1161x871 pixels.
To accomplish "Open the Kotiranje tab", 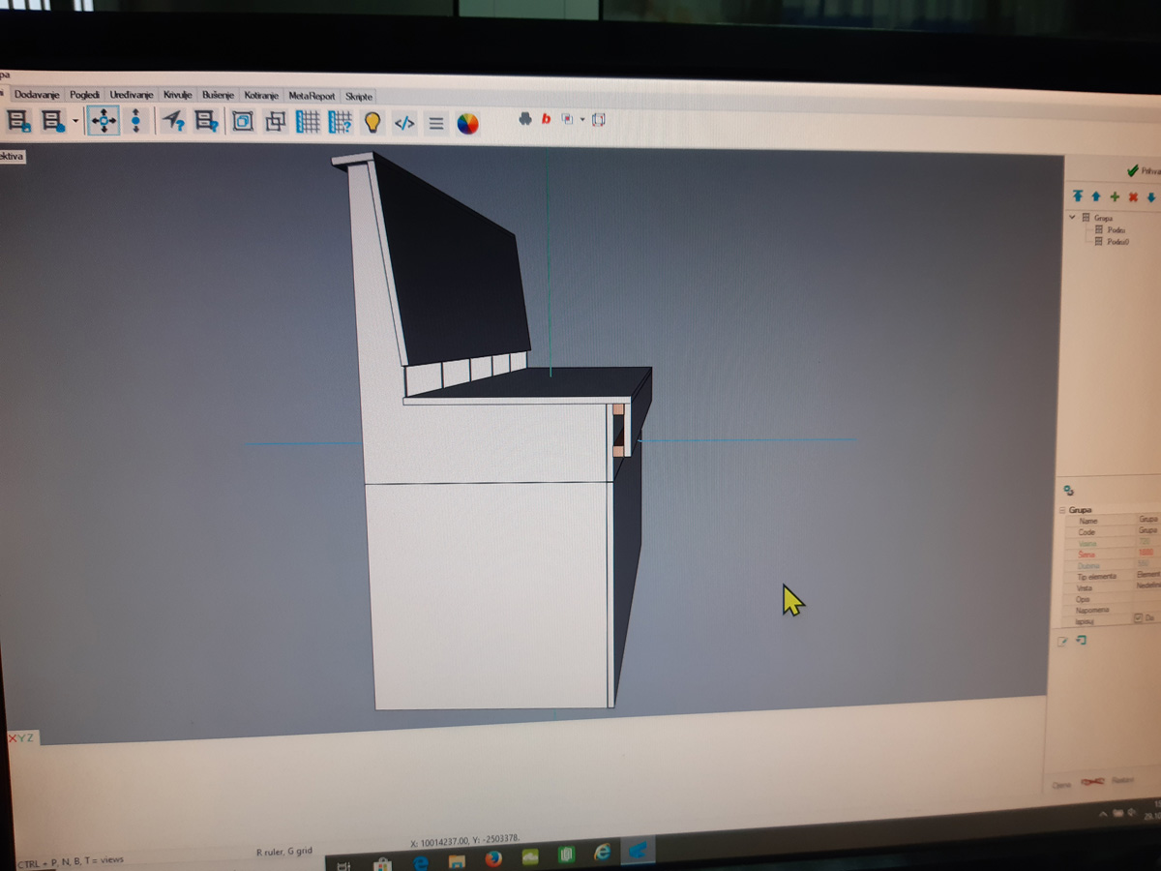I will [262, 96].
